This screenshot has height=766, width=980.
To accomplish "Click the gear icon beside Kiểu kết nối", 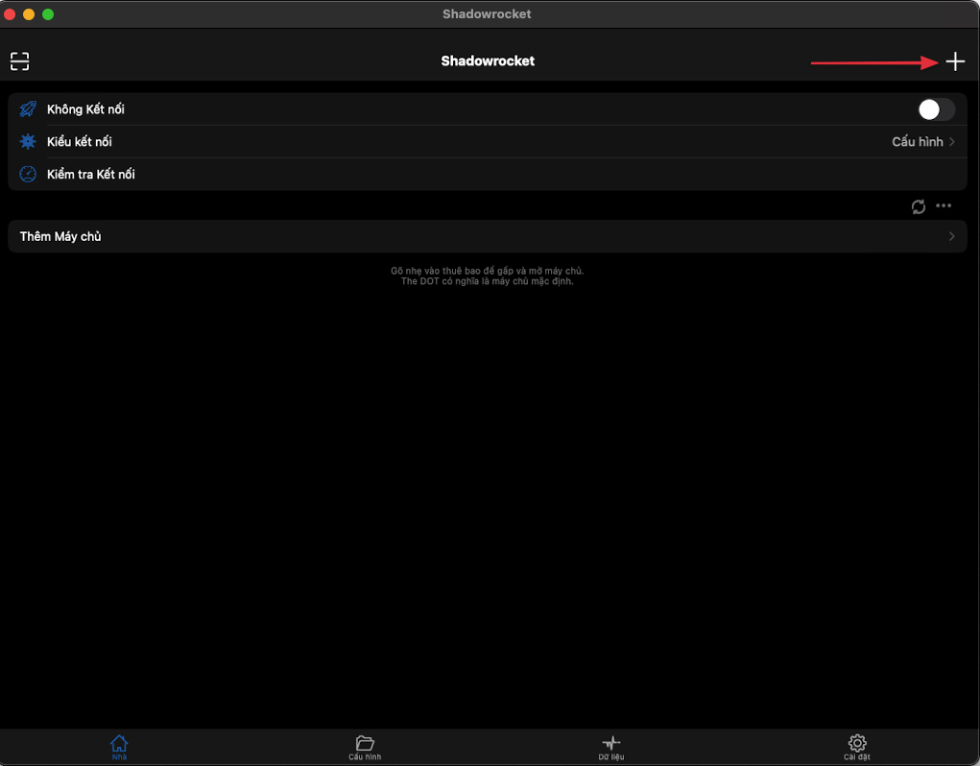I will tap(28, 141).
